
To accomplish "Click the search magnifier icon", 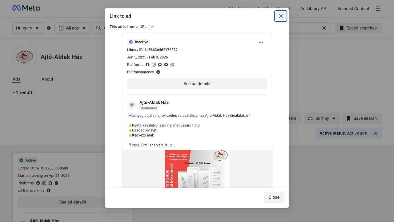I will (x=98, y=28).
